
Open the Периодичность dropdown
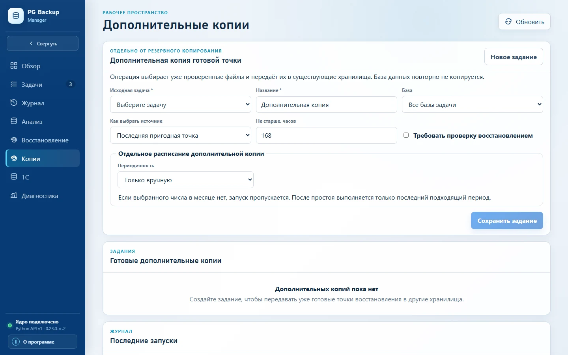click(x=185, y=180)
